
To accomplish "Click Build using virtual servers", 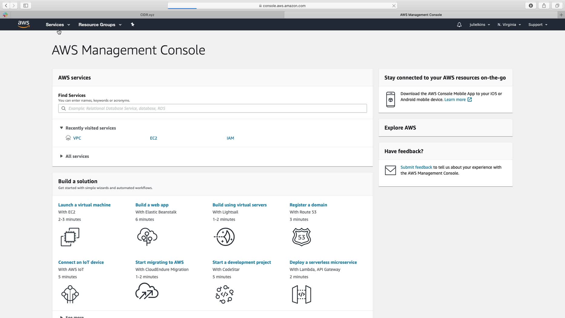I will [240, 205].
